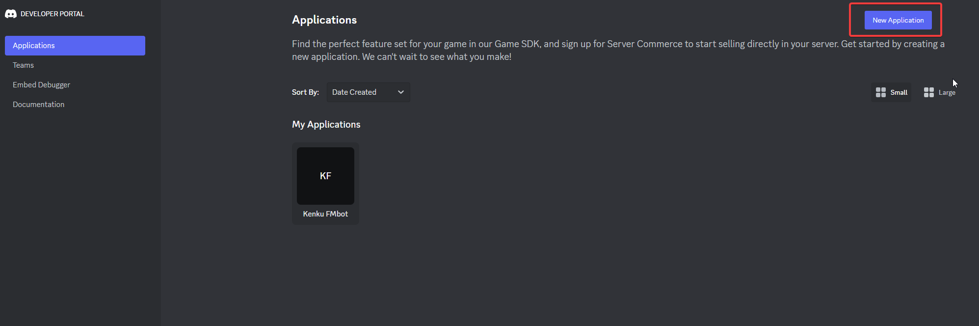Switch to Small view via its label
Image resolution: width=979 pixels, height=326 pixels.
[899, 92]
